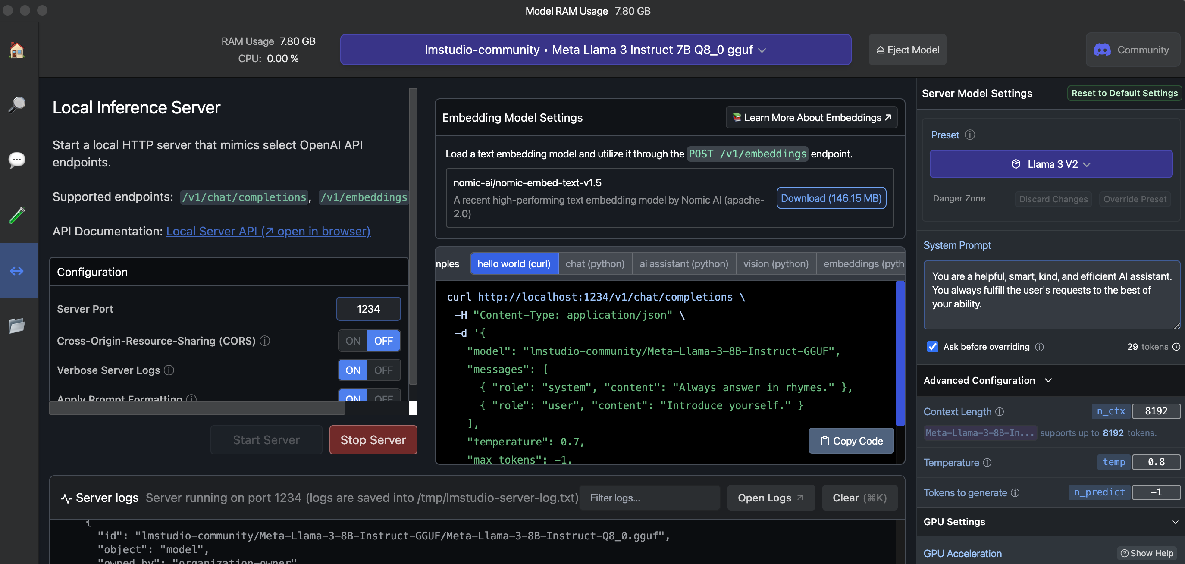Click the vertical scrollbar of the code example

click(x=900, y=353)
